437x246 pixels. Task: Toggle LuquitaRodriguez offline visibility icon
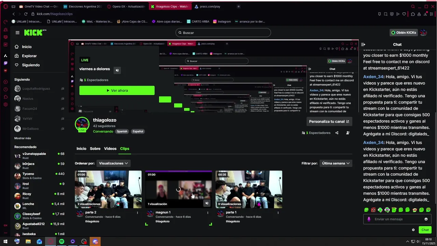62,89
